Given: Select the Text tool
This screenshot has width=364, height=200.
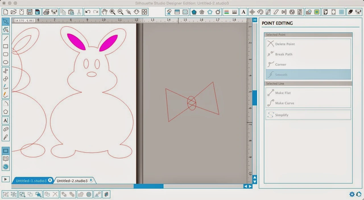Looking at the screenshot, I should click(6, 120).
